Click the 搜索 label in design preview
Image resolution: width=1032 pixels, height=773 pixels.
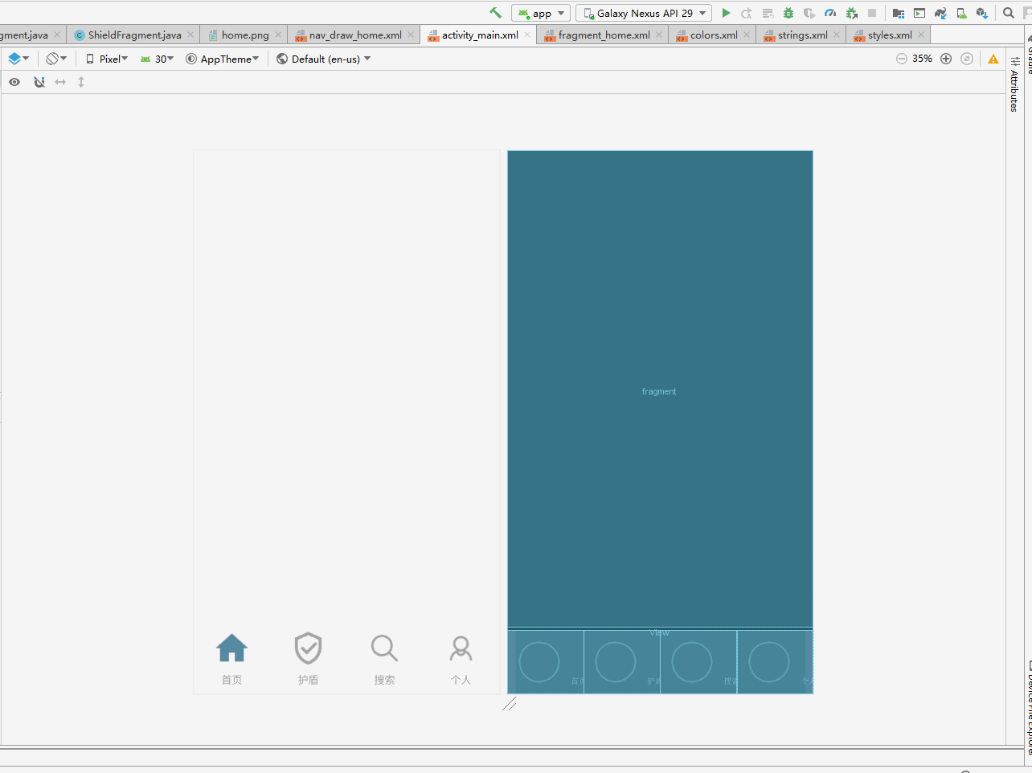(384, 680)
